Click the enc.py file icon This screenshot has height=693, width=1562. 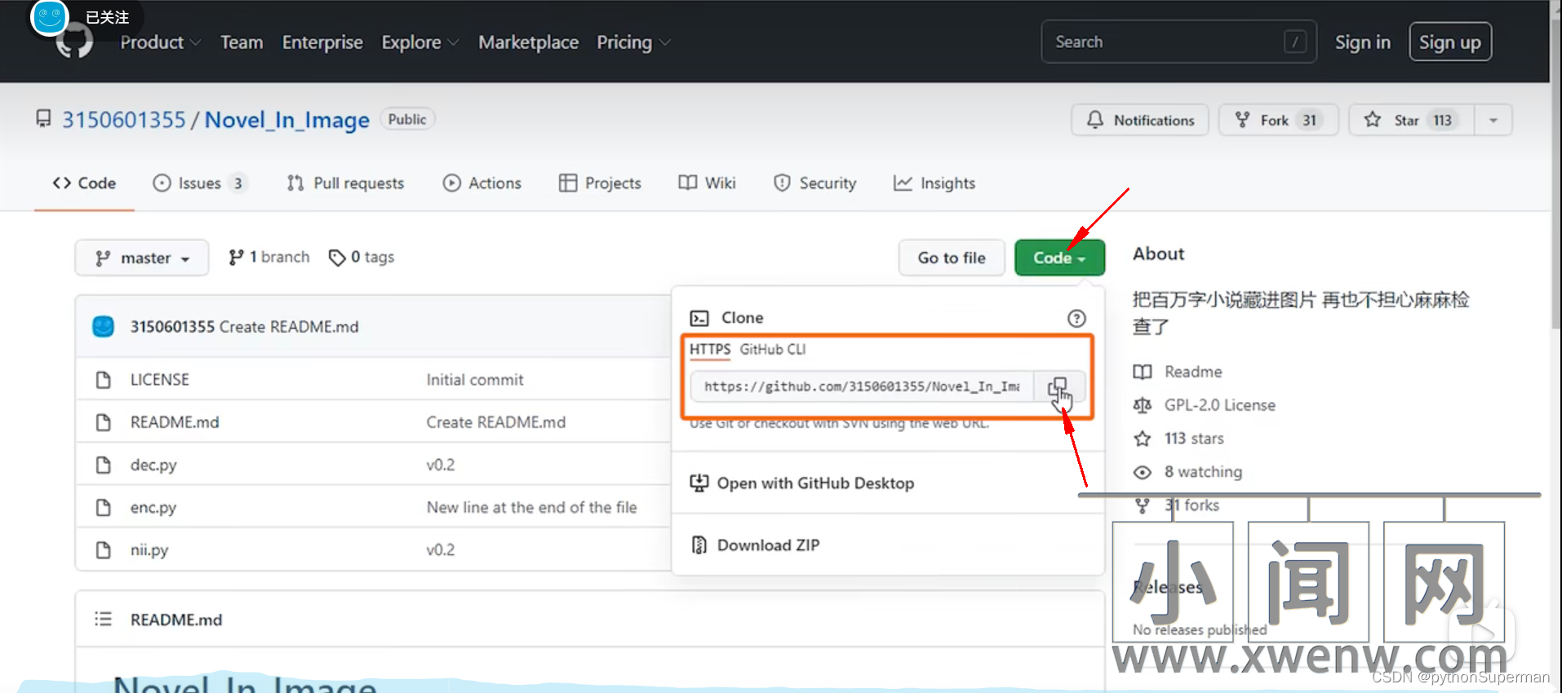pos(103,507)
